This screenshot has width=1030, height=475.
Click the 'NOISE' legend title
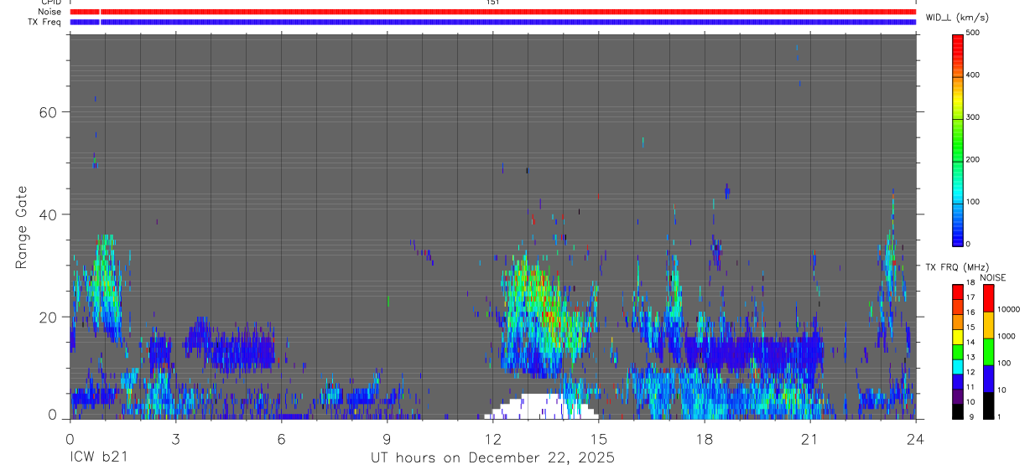[x=993, y=277]
